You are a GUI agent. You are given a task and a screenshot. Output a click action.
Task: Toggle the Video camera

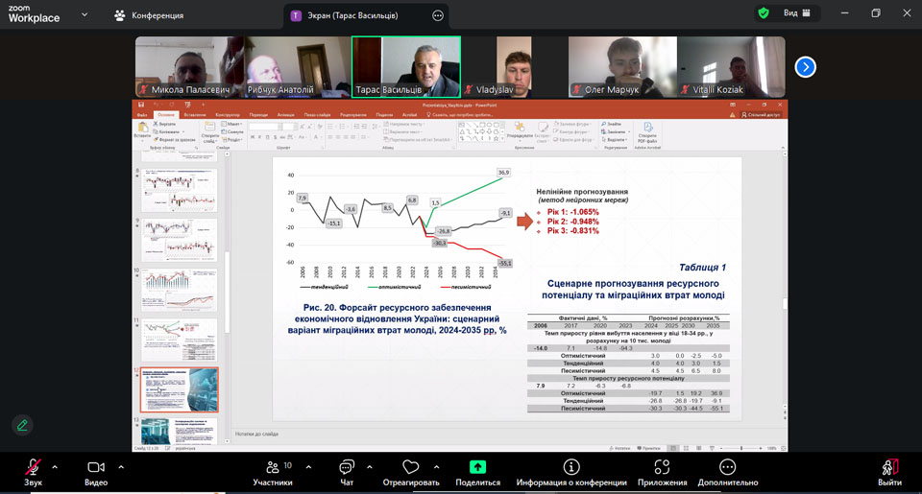pos(96,471)
